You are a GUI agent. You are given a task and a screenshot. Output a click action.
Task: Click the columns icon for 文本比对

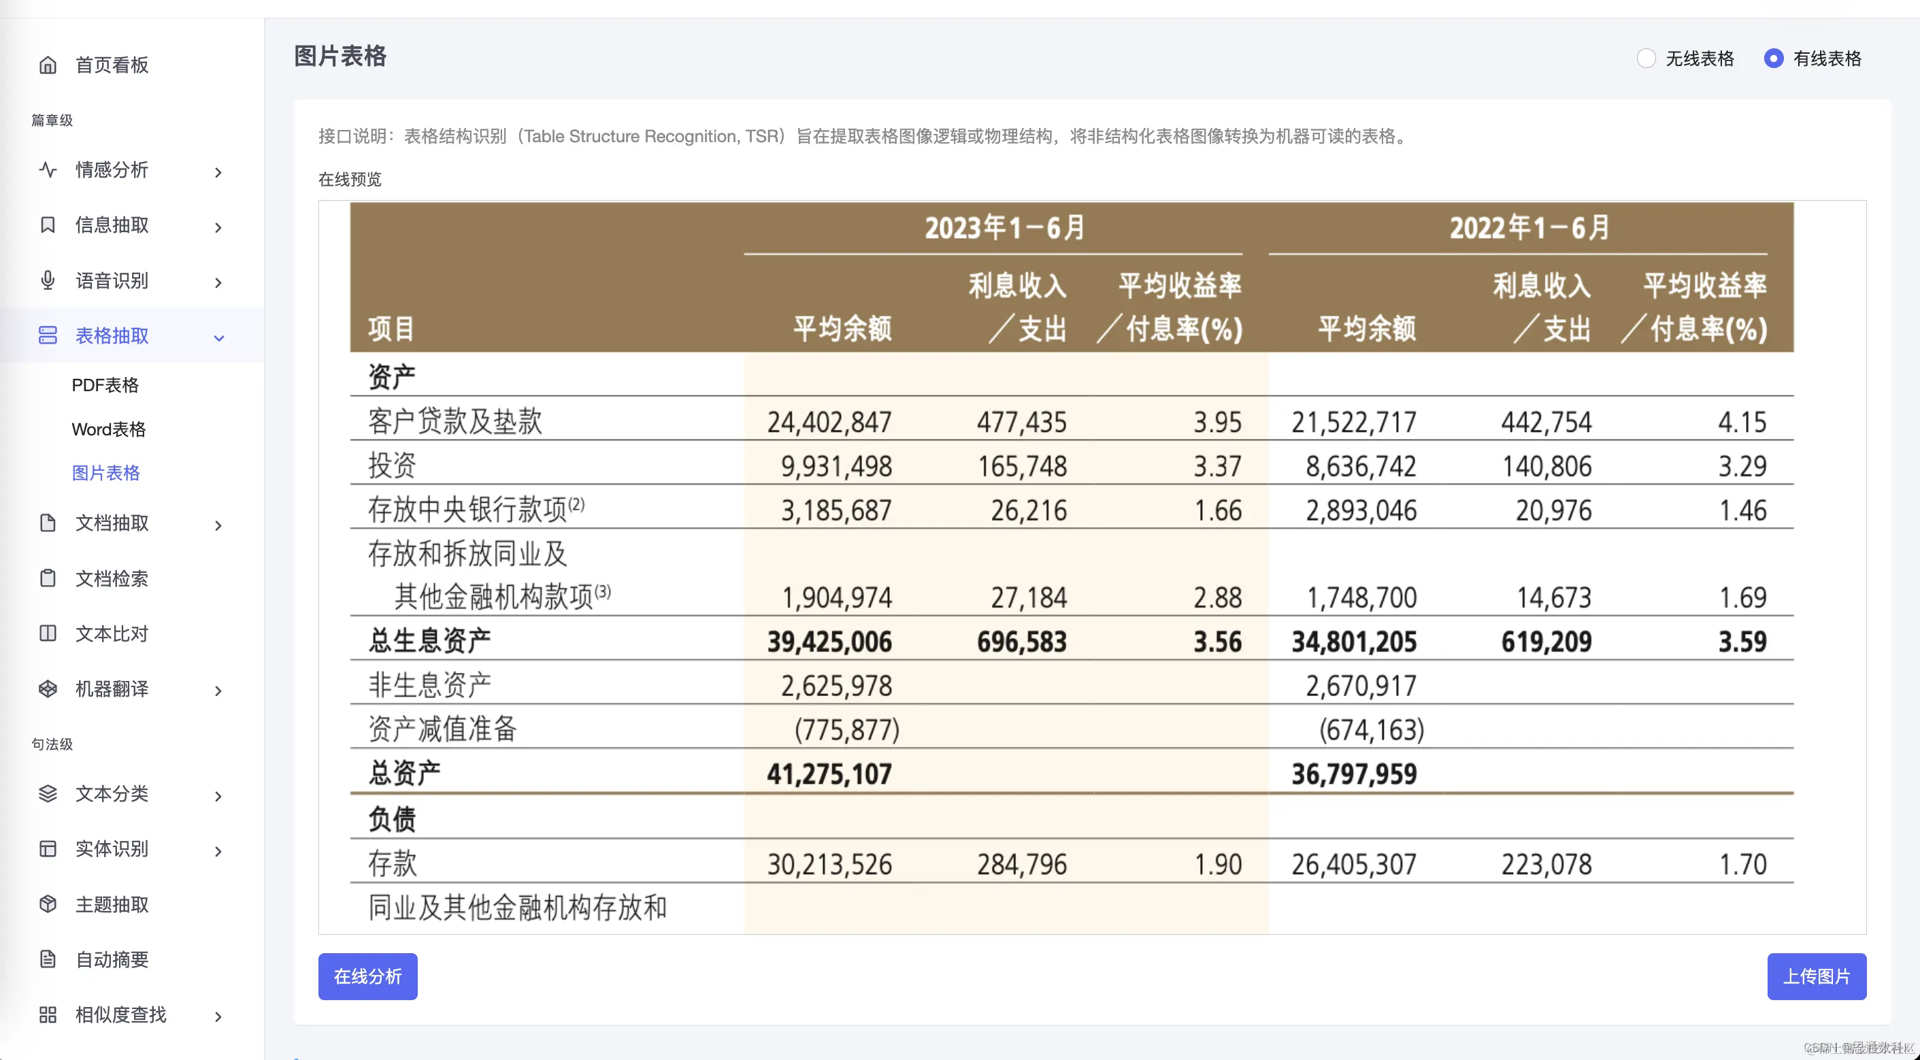coord(48,633)
